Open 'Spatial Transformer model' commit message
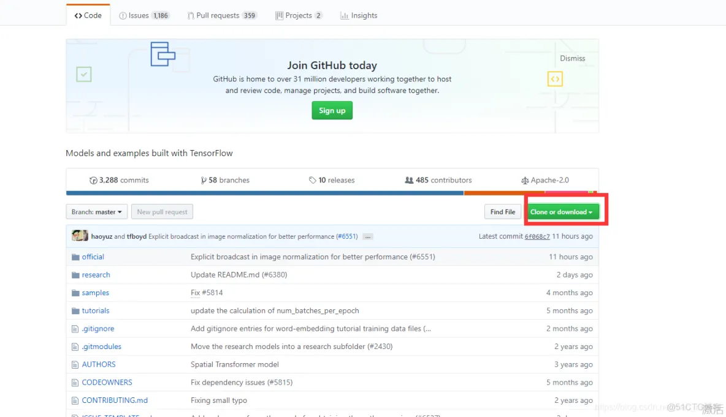This screenshot has width=726, height=417. [x=235, y=364]
